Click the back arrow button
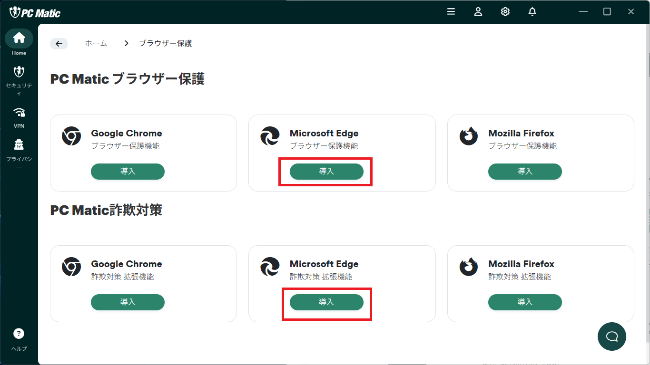This screenshot has height=365, width=650. point(59,44)
